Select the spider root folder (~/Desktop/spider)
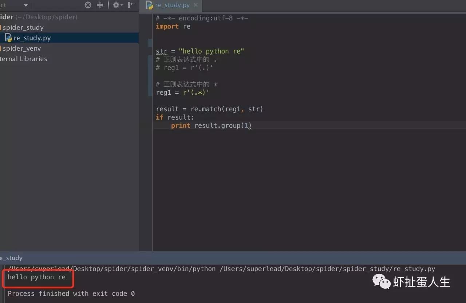466x303 pixels. click(39, 17)
